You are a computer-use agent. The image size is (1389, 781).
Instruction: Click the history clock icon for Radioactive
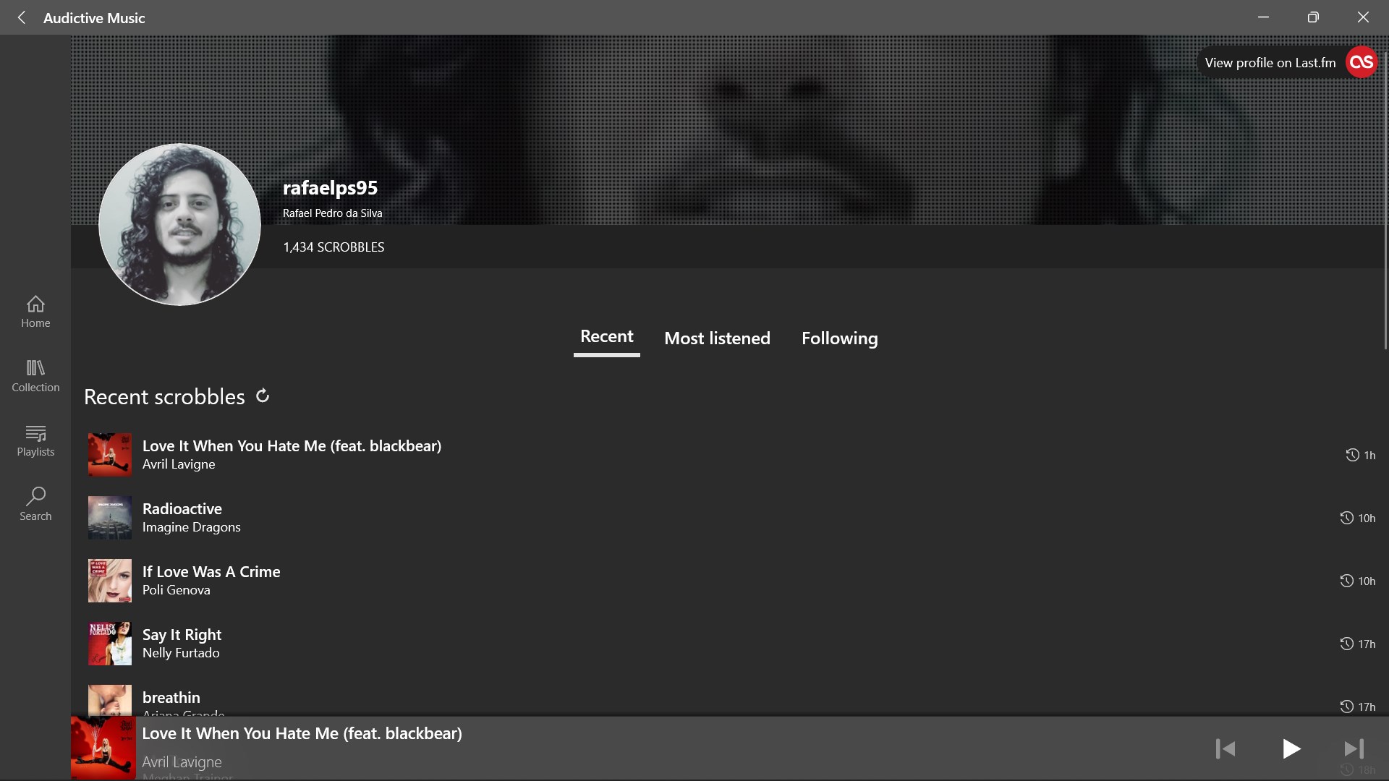click(x=1346, y=518)
